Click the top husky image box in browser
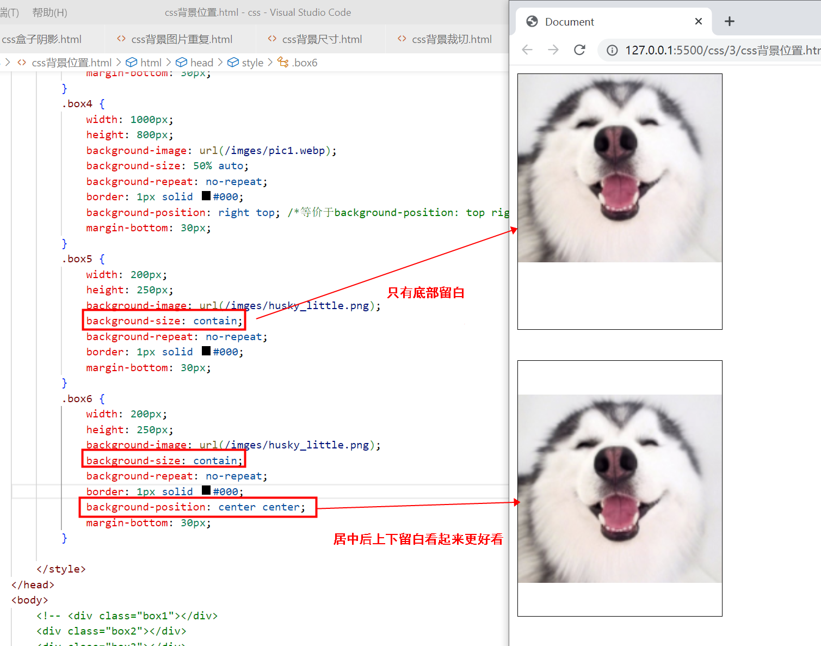This screenshot has height=646, width=821. tap(620, 201)
